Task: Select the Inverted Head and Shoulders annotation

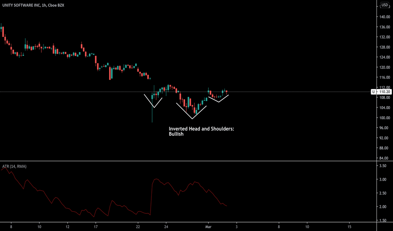Action: point(201,131)
